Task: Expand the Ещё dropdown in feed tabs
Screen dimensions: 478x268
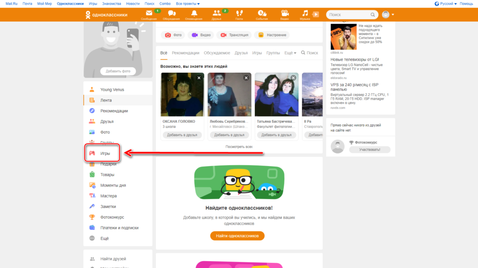Action: [290, 53]
